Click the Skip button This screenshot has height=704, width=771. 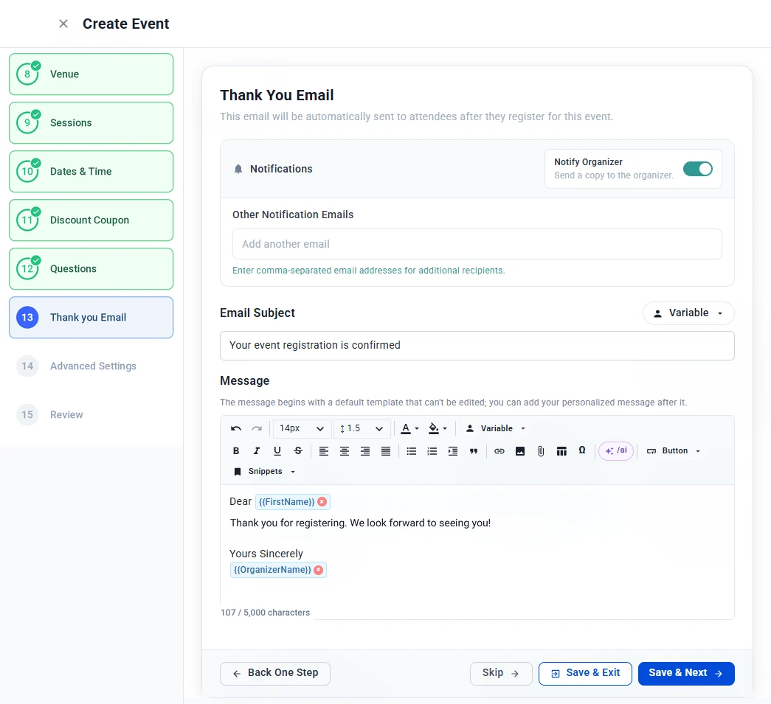500,673
